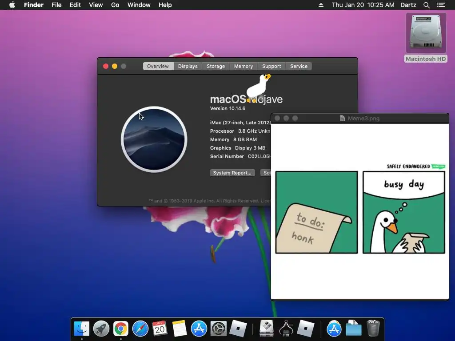Switch to the Overview tab

(158, 66)
